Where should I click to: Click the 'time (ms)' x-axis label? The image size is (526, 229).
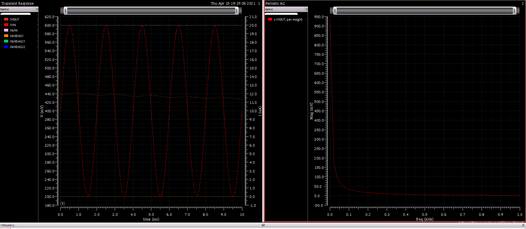click(151, 219)
